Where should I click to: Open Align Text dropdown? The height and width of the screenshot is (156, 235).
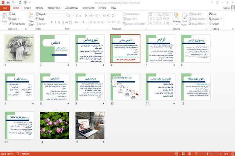coord(130,19)
